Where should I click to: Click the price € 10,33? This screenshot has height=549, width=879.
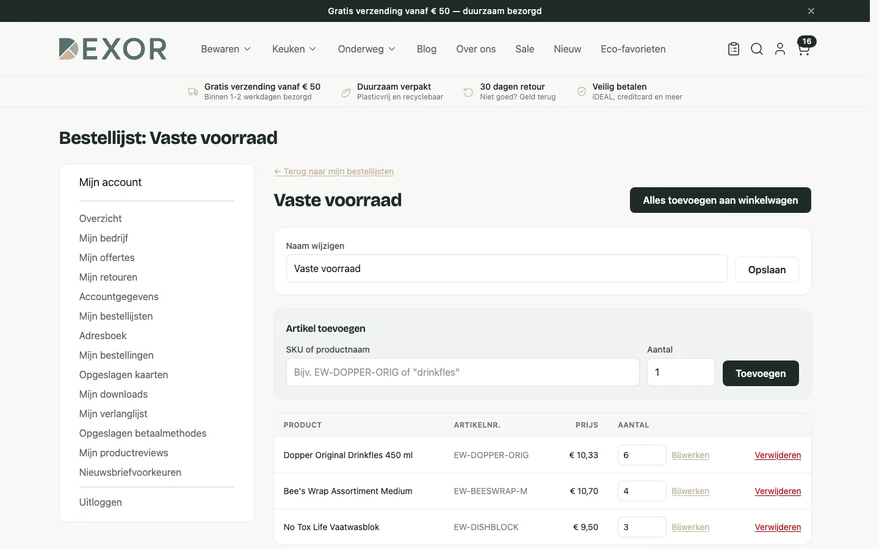coord(584,455)
